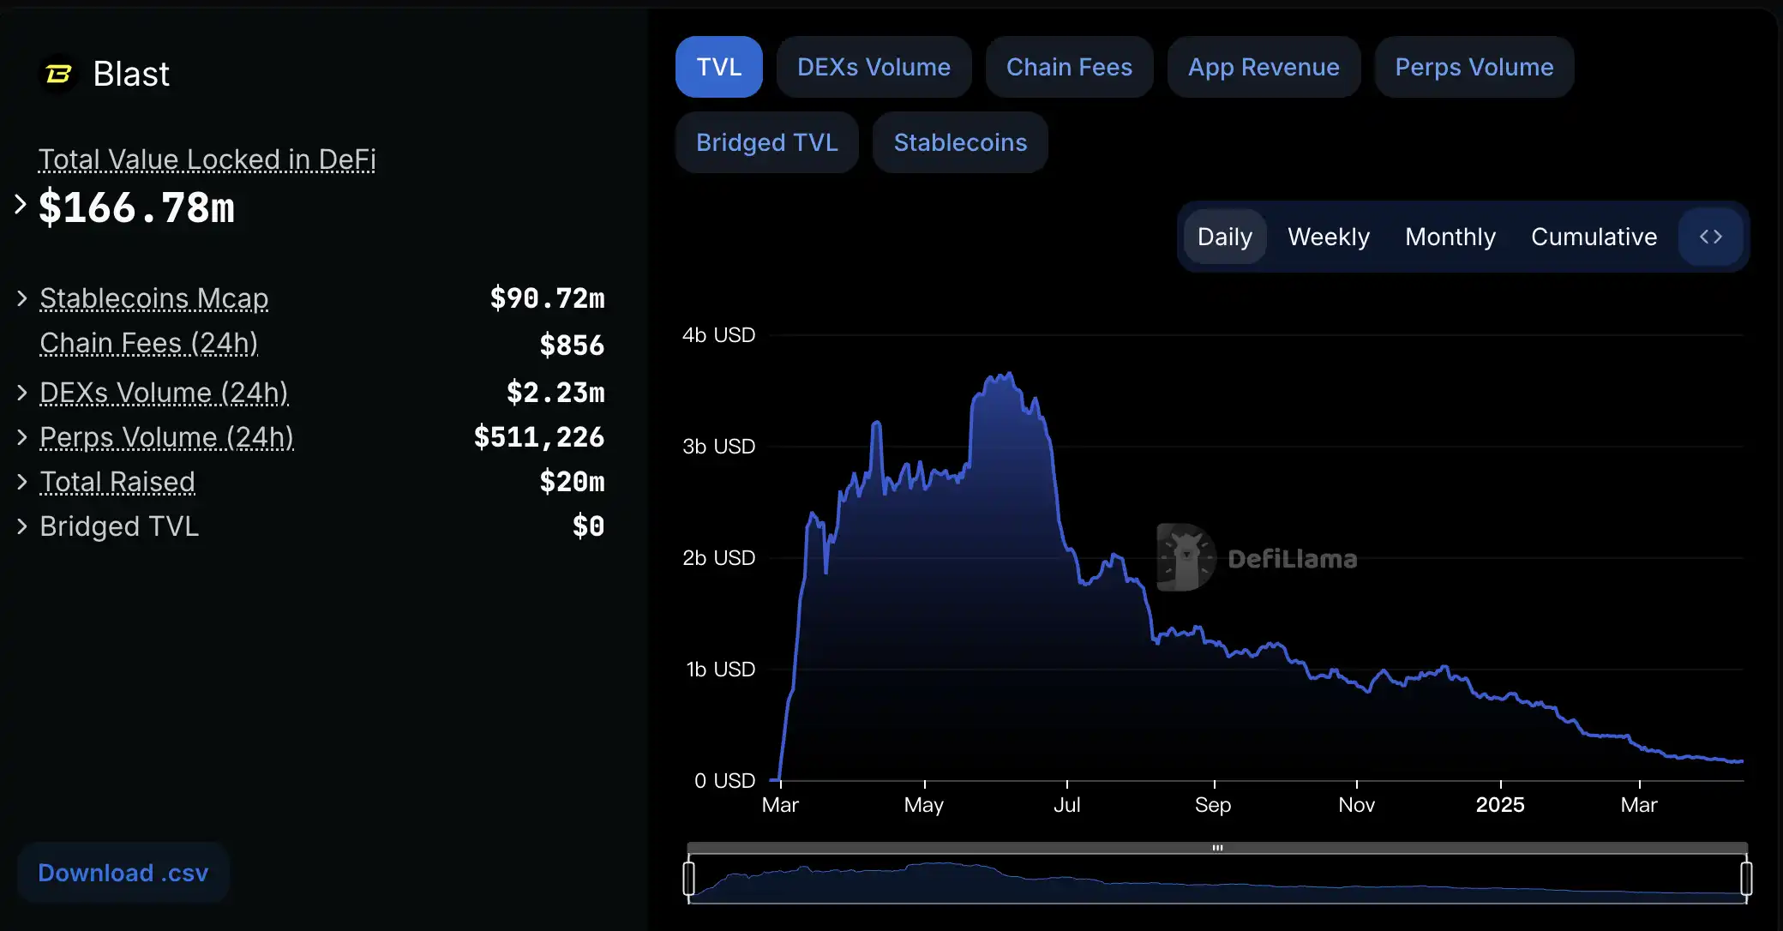This screenshot has height=931, width=1783.
Task: View the Perps Volume chart
Action: click(x=1474, y=67)
